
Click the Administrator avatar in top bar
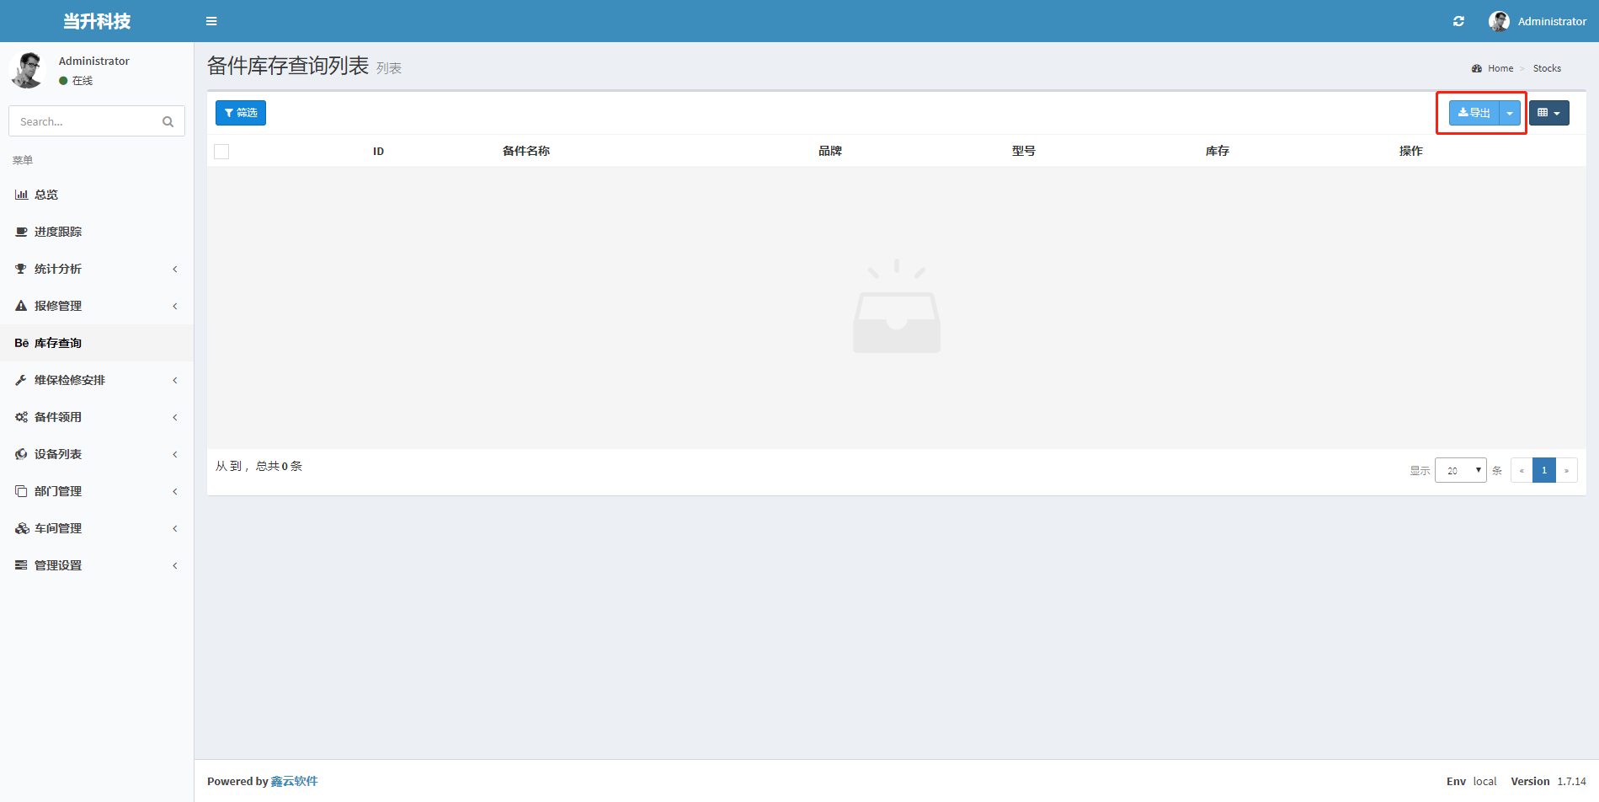1499,21
